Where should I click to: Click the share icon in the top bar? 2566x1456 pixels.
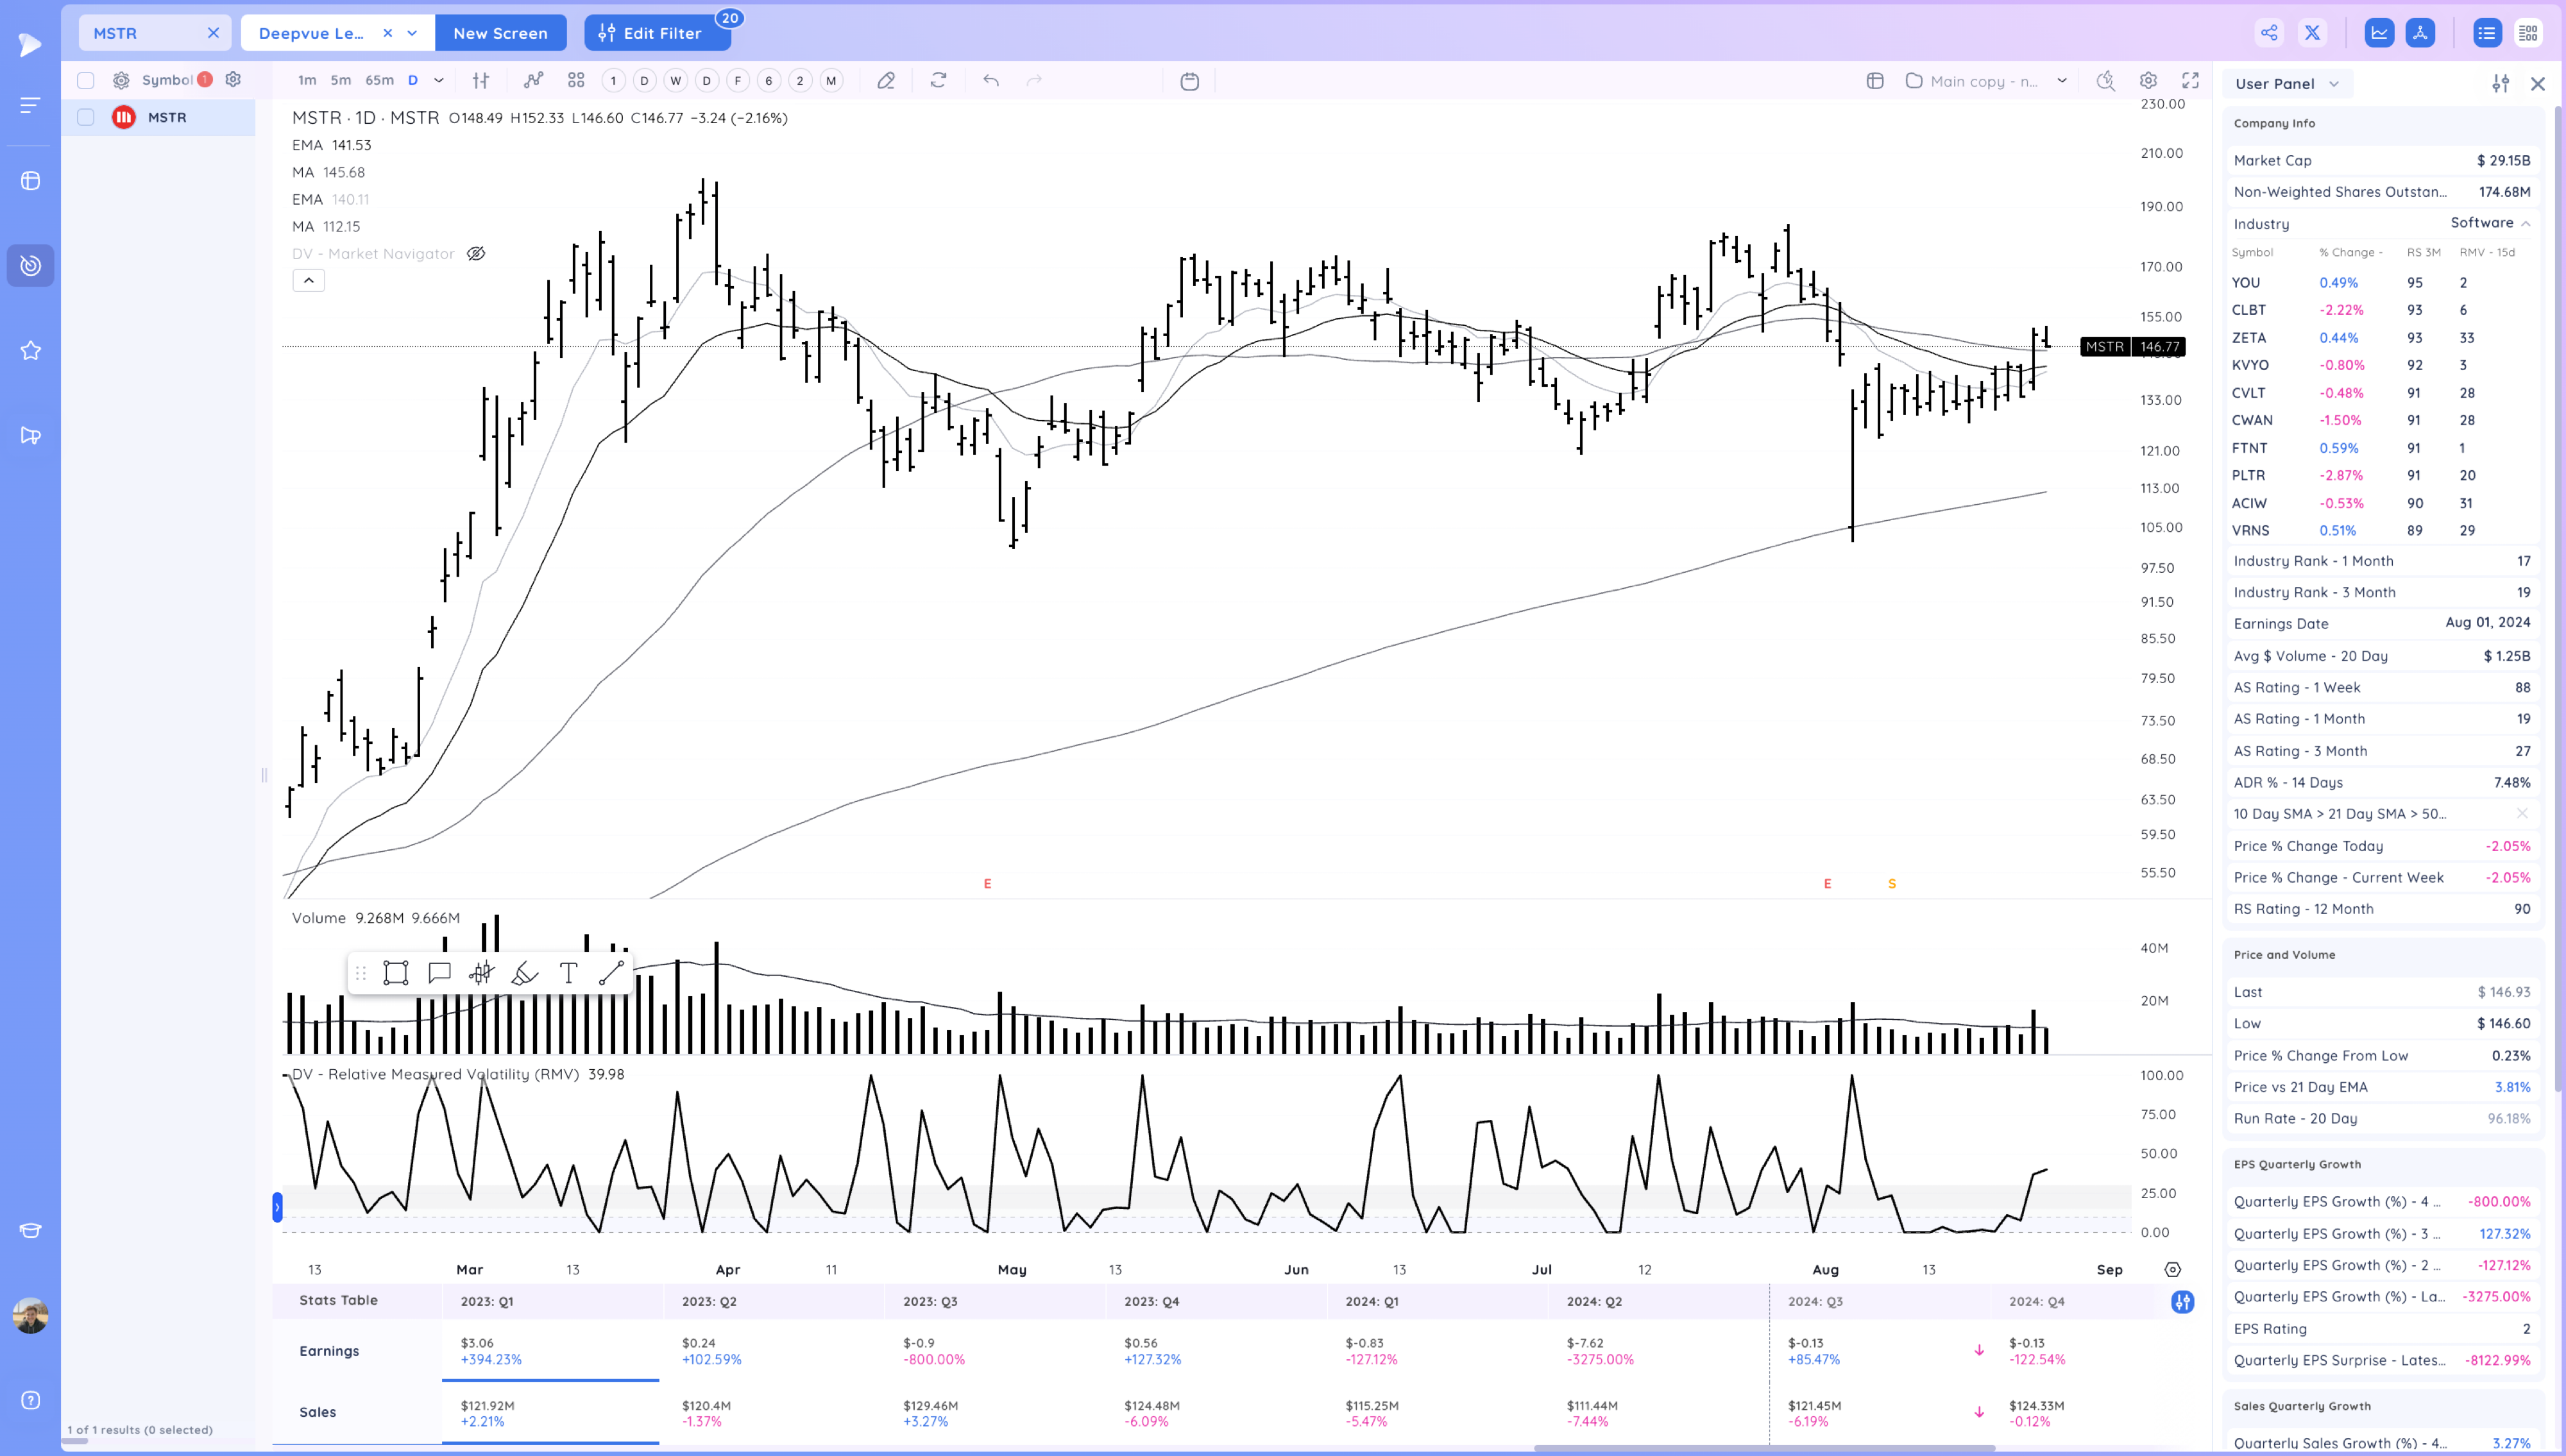(x=2269, y=33)
